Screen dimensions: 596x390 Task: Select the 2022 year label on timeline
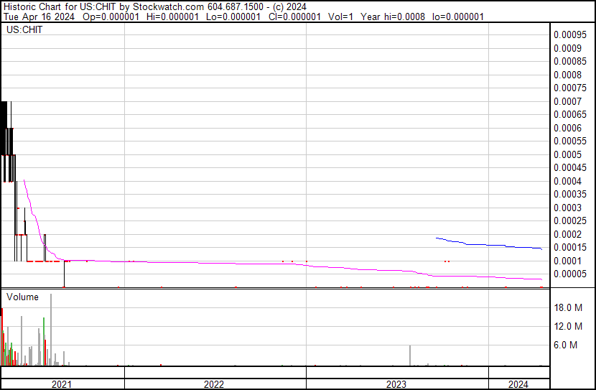[x=214, y=384]
